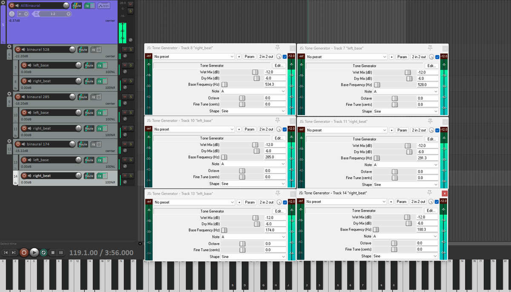
Task: Click Edit... in Track 13 left_base window
Action: coord(279,211)
